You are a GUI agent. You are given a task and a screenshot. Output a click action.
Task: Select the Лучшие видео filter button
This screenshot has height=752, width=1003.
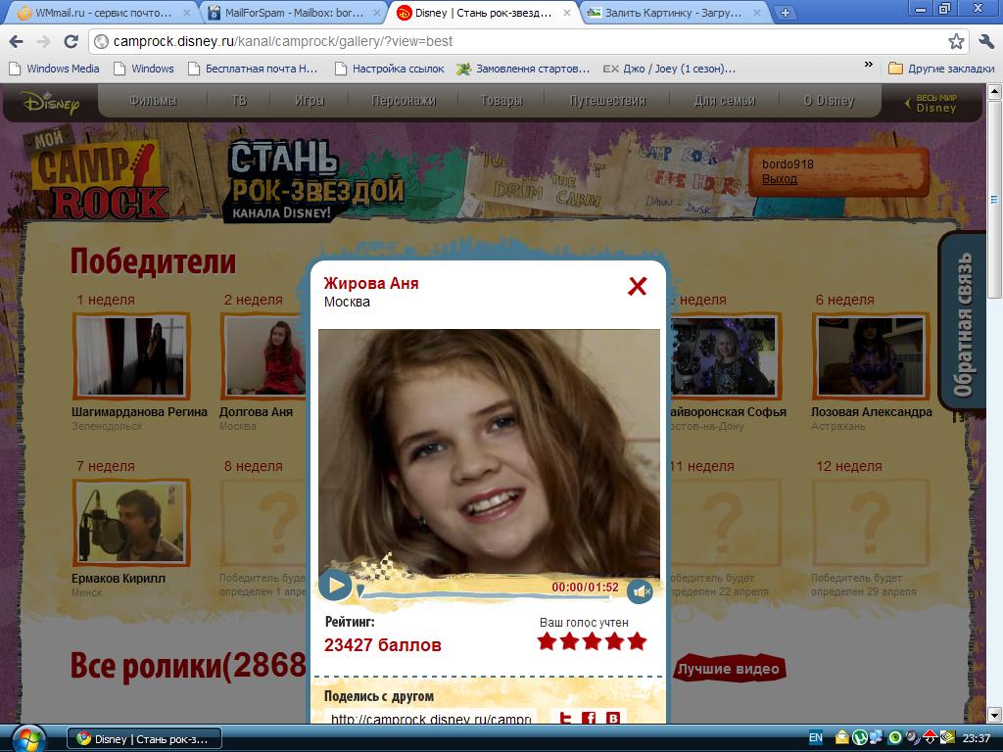coord(729,669)
